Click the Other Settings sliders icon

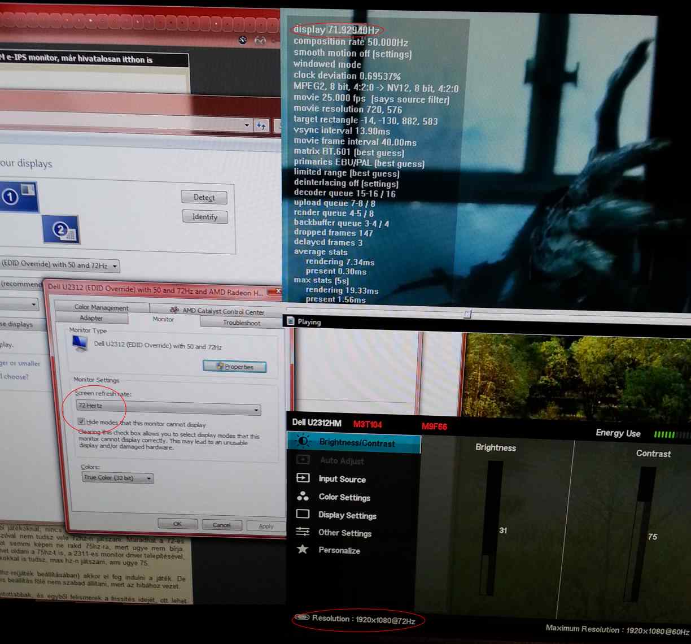coord(303,532)
